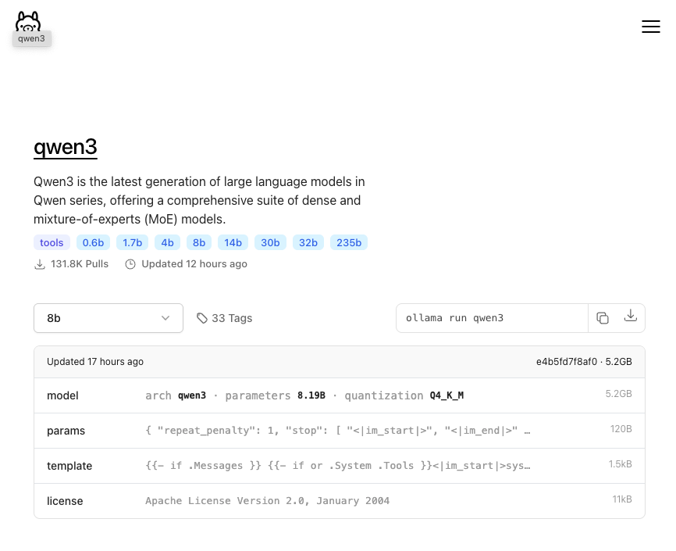Viewport: 676px width, 551px height.
Task: Choose the 1.7b size tag
Action: click(133, 243)
